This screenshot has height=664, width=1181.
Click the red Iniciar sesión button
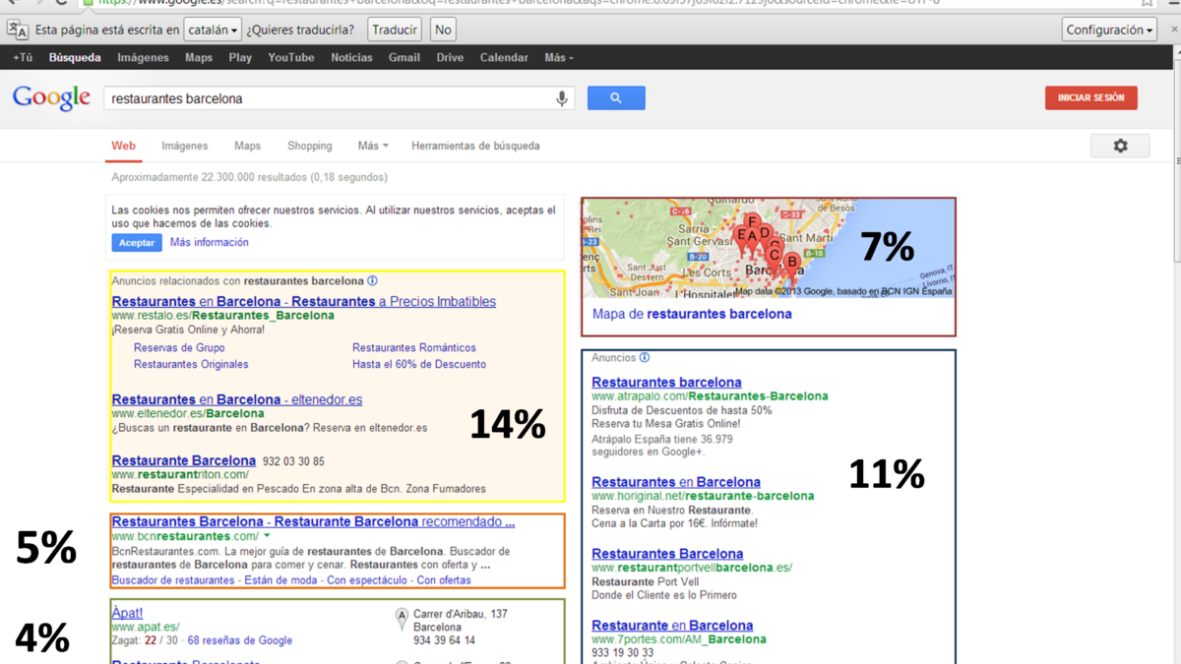click(1090, 98)
